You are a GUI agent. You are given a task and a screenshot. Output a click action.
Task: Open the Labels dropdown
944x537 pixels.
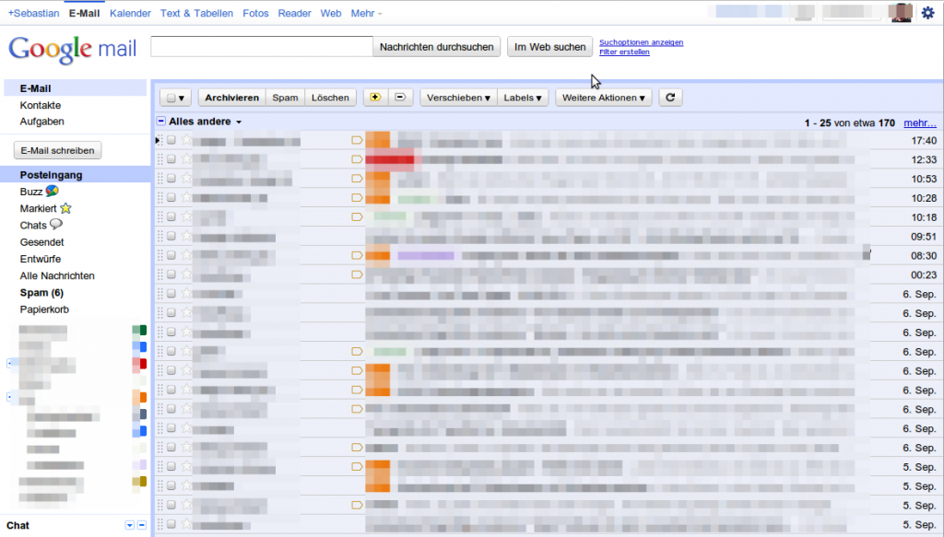523,97
